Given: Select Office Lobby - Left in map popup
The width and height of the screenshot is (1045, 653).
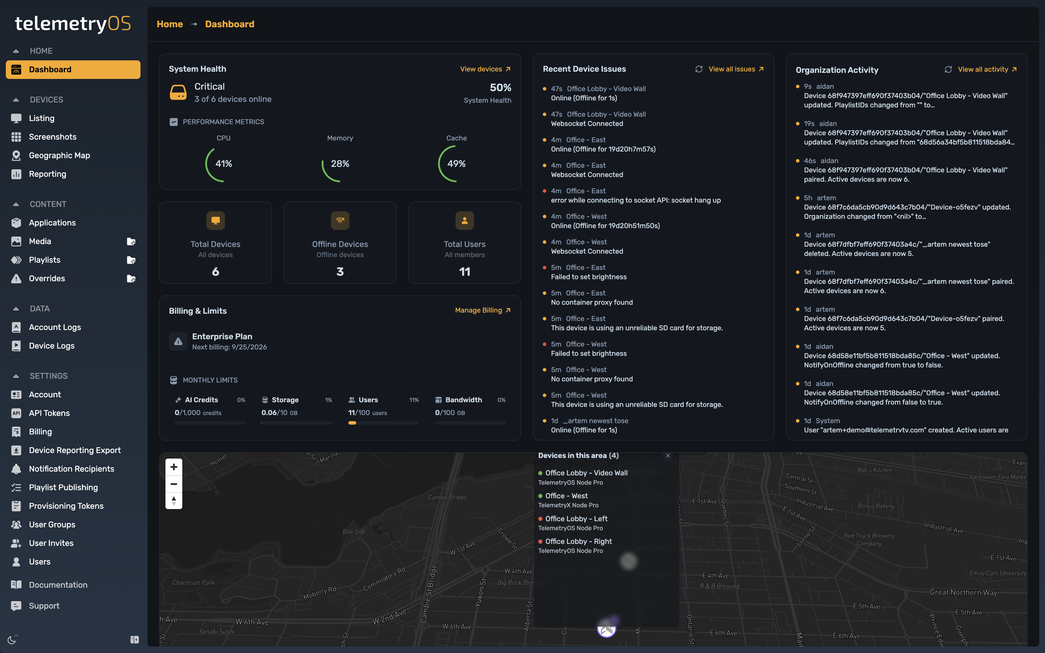Looking at the screenshot, I should click(x=576, y=519).
